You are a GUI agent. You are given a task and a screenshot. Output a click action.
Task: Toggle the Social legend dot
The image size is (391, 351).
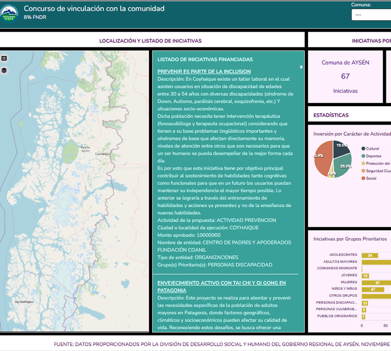coord(363,178)
